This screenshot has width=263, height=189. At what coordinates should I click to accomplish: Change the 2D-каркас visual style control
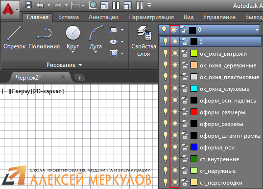48,91
